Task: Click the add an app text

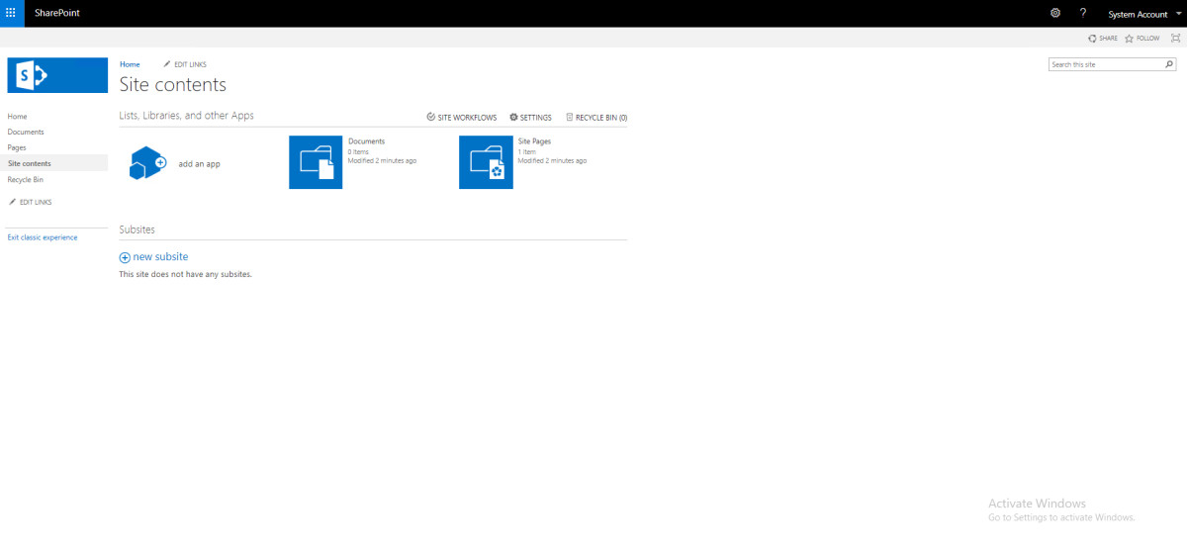Action: click(200, 164)
